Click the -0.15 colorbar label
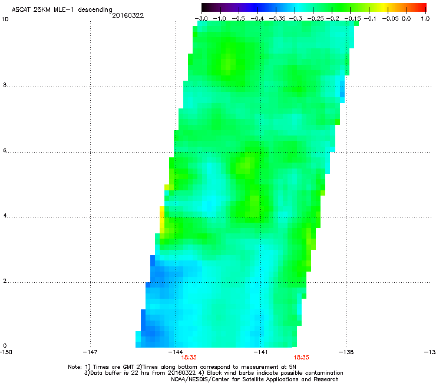Screen dimensions: 436x383 pos(352,19)
